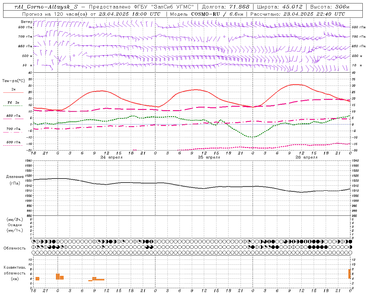Click the 700 гПа temperature legend label
367x293 pixels.
[x=13, y=129]
